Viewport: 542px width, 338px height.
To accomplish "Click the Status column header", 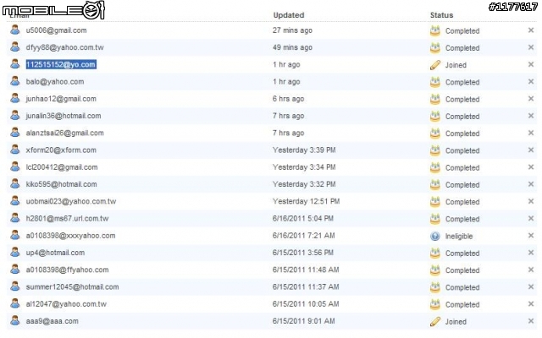I will pyautogui.click(x=441, y=15).
